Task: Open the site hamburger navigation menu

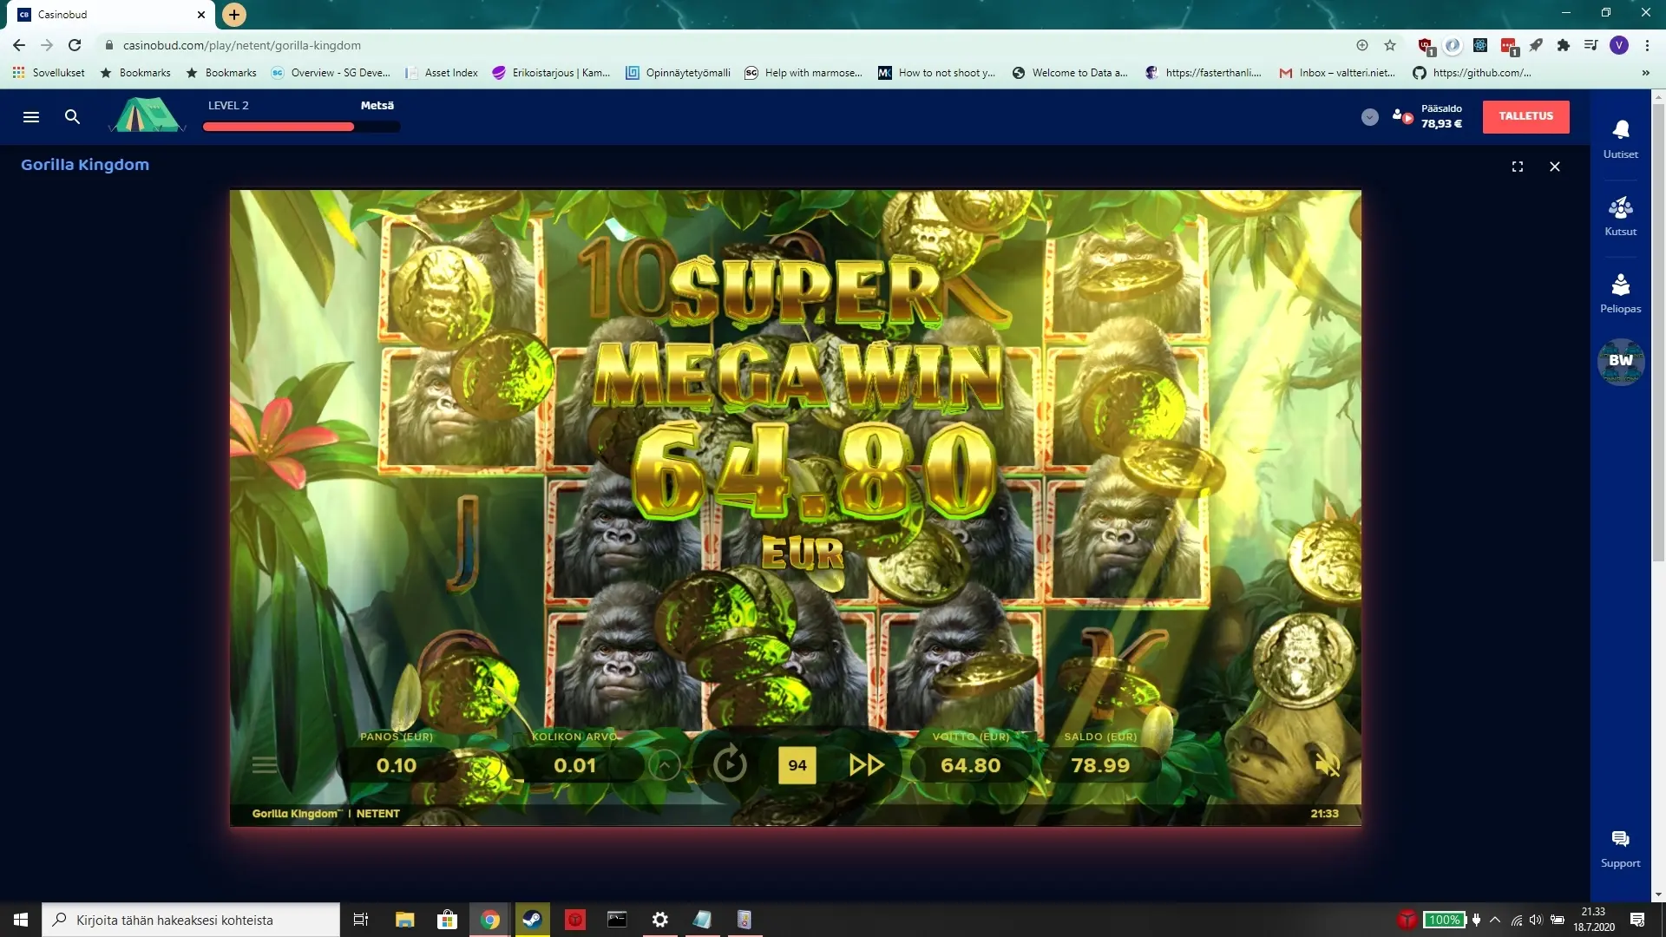Action: tap(31, 116)
